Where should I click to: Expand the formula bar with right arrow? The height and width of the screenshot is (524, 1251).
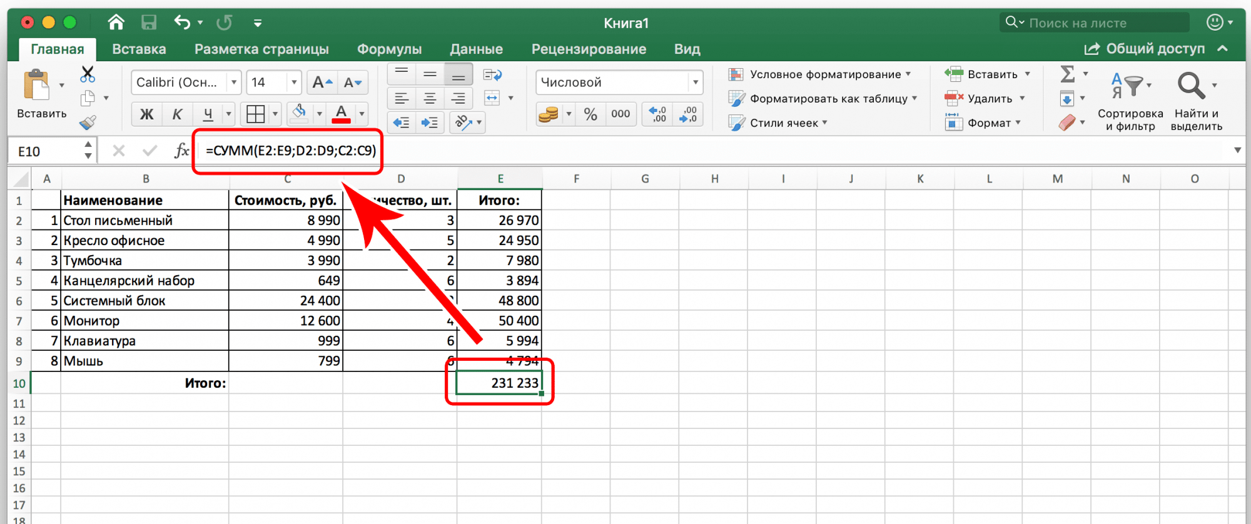1237,150
